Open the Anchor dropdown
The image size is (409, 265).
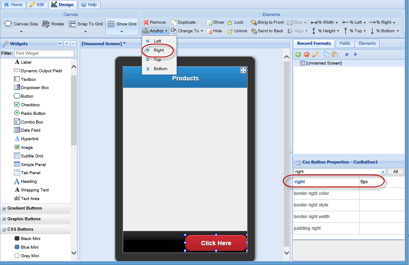[x=155, y=31]
